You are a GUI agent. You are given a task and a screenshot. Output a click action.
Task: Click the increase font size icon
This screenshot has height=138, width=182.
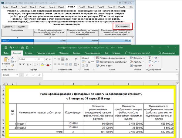point(46,59)
